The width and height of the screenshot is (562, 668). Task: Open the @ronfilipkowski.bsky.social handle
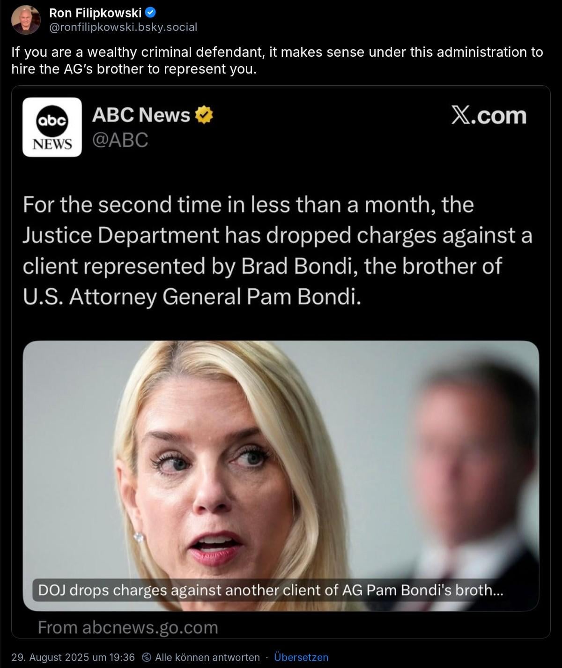pyautogui.click(x=123, y=27)
